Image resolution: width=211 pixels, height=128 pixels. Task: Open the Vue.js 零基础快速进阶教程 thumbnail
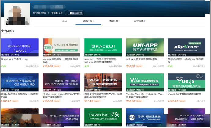point(187,82)
